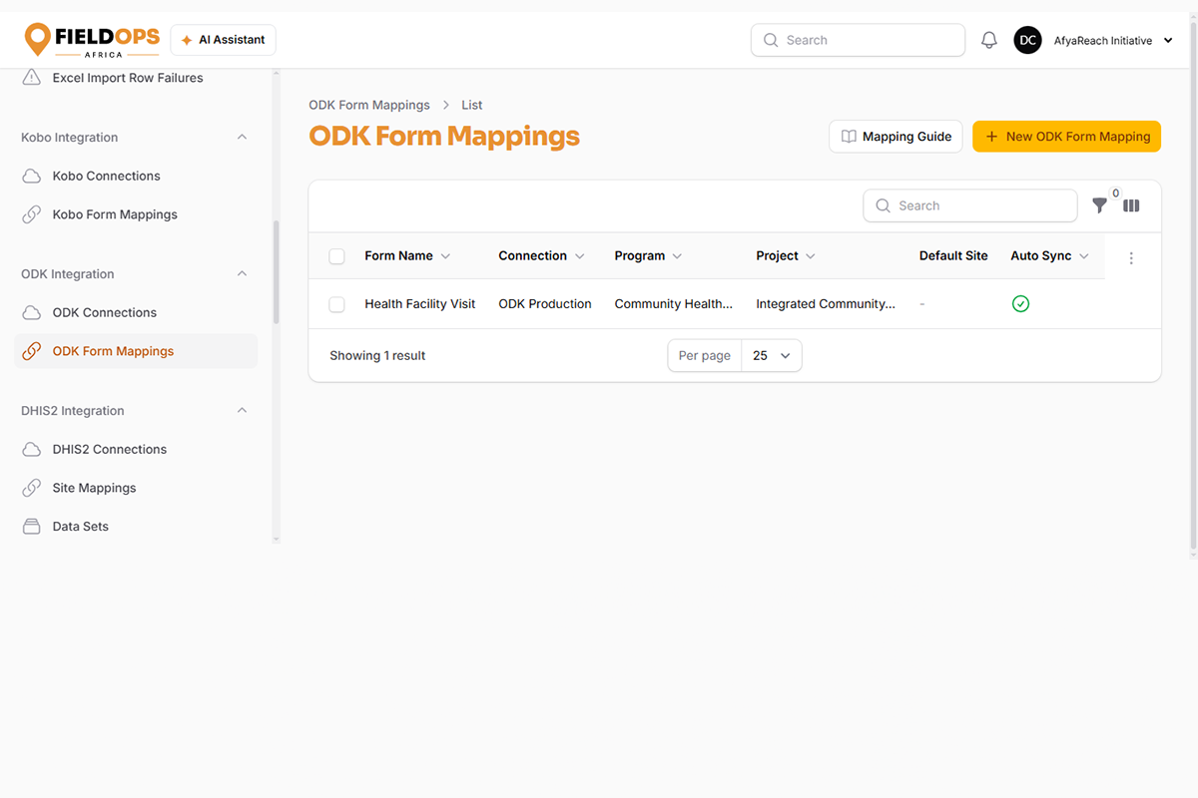Collapse the DHIS2 Integration section
The height and width of the screenshot is (798, 1198).
point(242,411)
